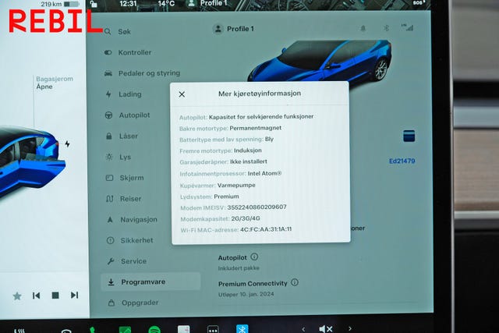This screenshot has height=333, width=499.
Task: Click the magnifier search icon
Action: point(108,31)
